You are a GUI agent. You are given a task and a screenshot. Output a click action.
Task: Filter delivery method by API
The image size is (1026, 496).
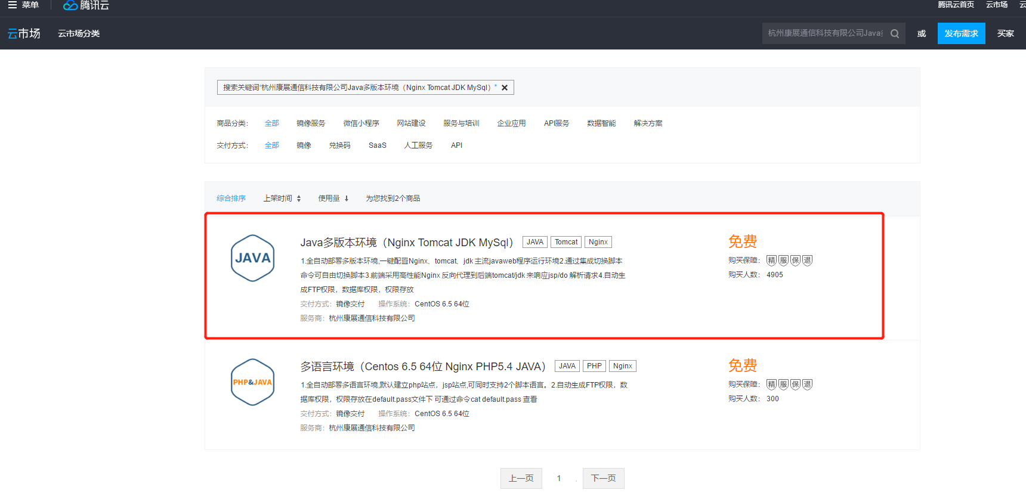tap(457, 145)
